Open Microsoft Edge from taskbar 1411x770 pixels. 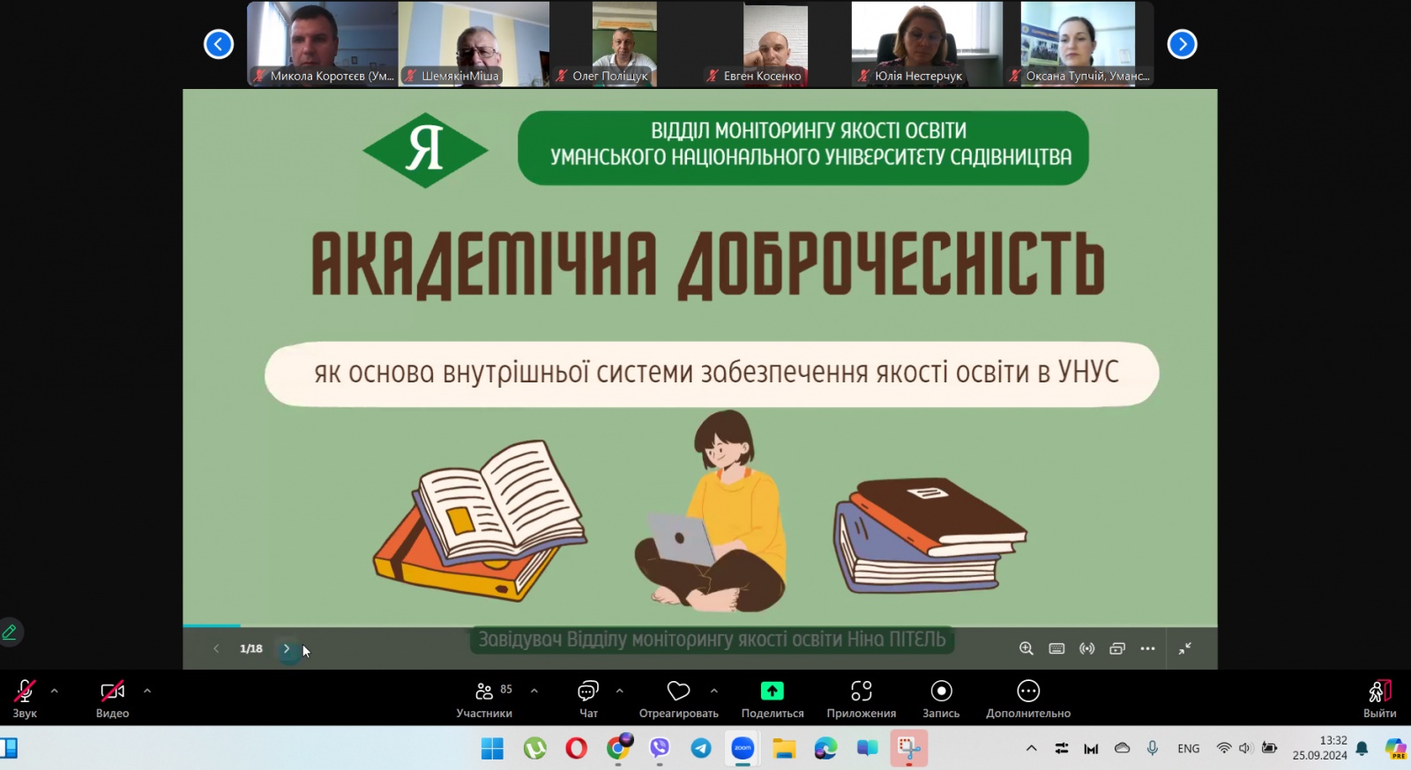pyautogui.click(x=825, y=749)
